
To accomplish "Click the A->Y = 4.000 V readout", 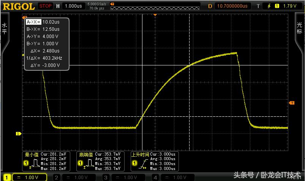I will (43, 37).
